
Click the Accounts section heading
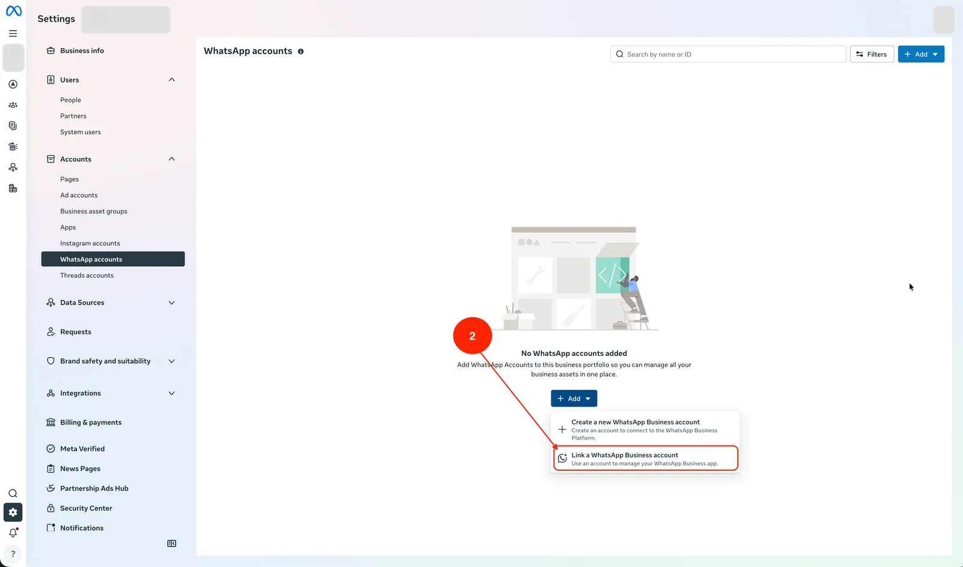click(x=76, y=159)
